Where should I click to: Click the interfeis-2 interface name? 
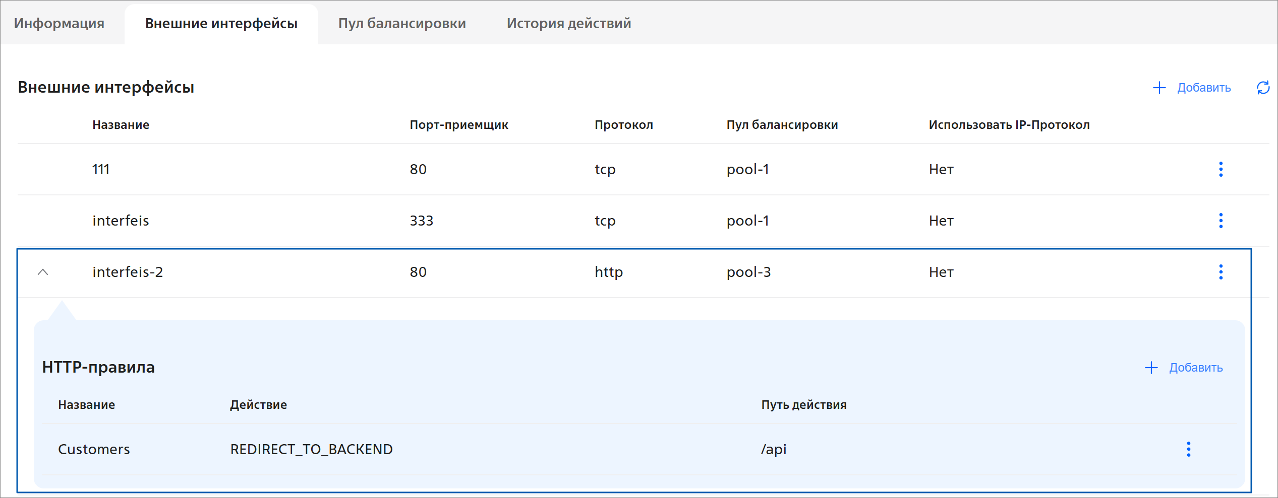128,272
